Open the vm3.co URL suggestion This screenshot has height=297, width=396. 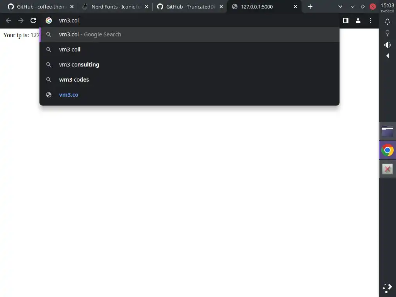[x=189, y=95]
